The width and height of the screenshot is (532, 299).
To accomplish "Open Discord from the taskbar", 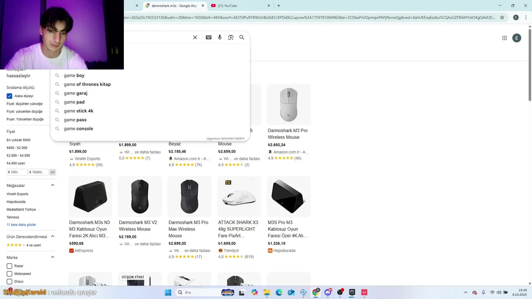I will click(x=328, y=292).
